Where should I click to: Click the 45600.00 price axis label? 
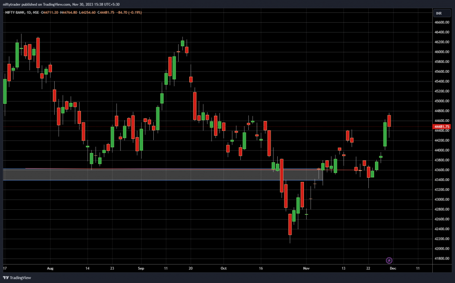(x=442, y=71)
